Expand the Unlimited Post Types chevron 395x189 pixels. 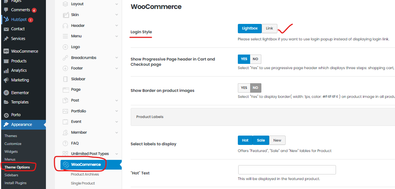point(116,154)
